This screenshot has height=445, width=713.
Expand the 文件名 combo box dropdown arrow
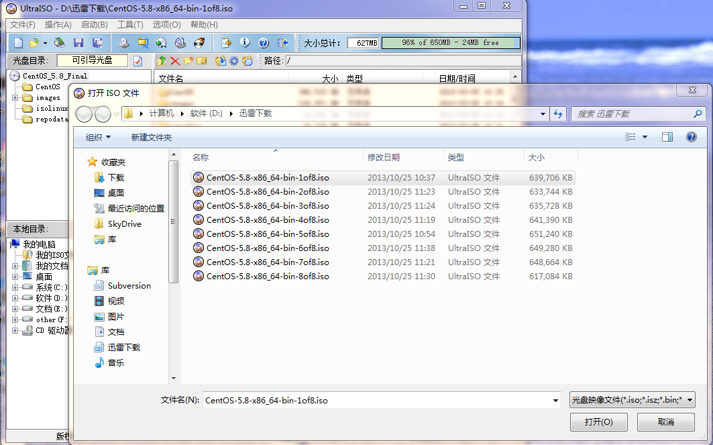pyautogui.click(x=555, y=401)
